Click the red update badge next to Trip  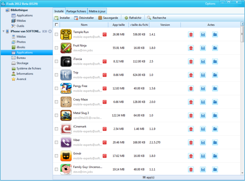coord(104,75)
